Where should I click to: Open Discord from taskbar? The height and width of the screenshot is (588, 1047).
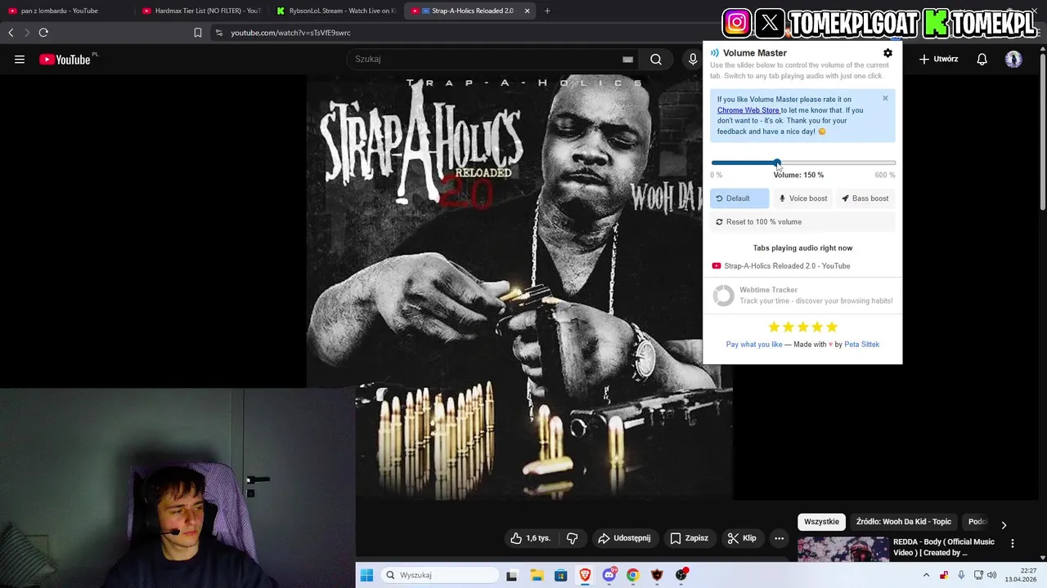coord(609,575)
